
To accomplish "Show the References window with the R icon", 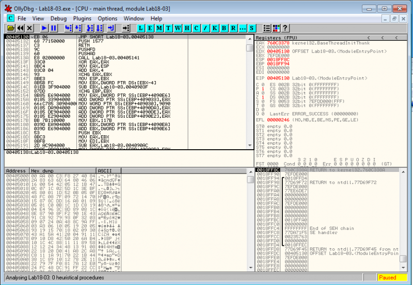I will click(x=233, y=28).
